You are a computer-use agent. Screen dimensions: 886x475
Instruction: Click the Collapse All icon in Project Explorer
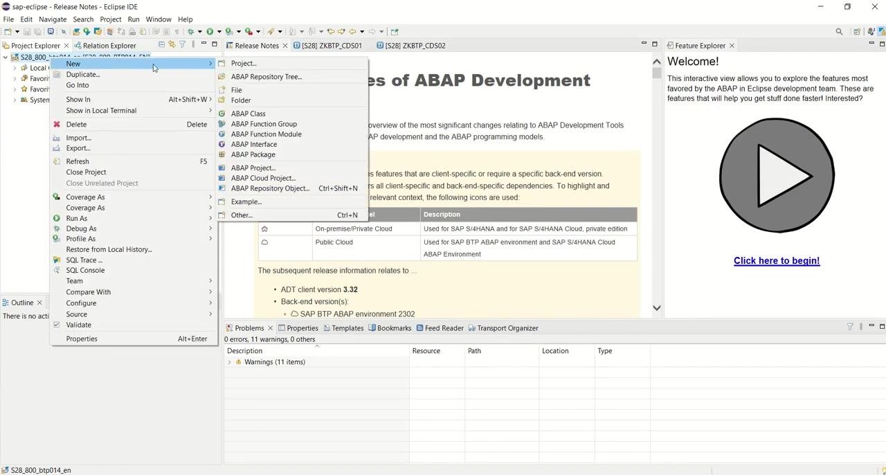tap(161, 45)
